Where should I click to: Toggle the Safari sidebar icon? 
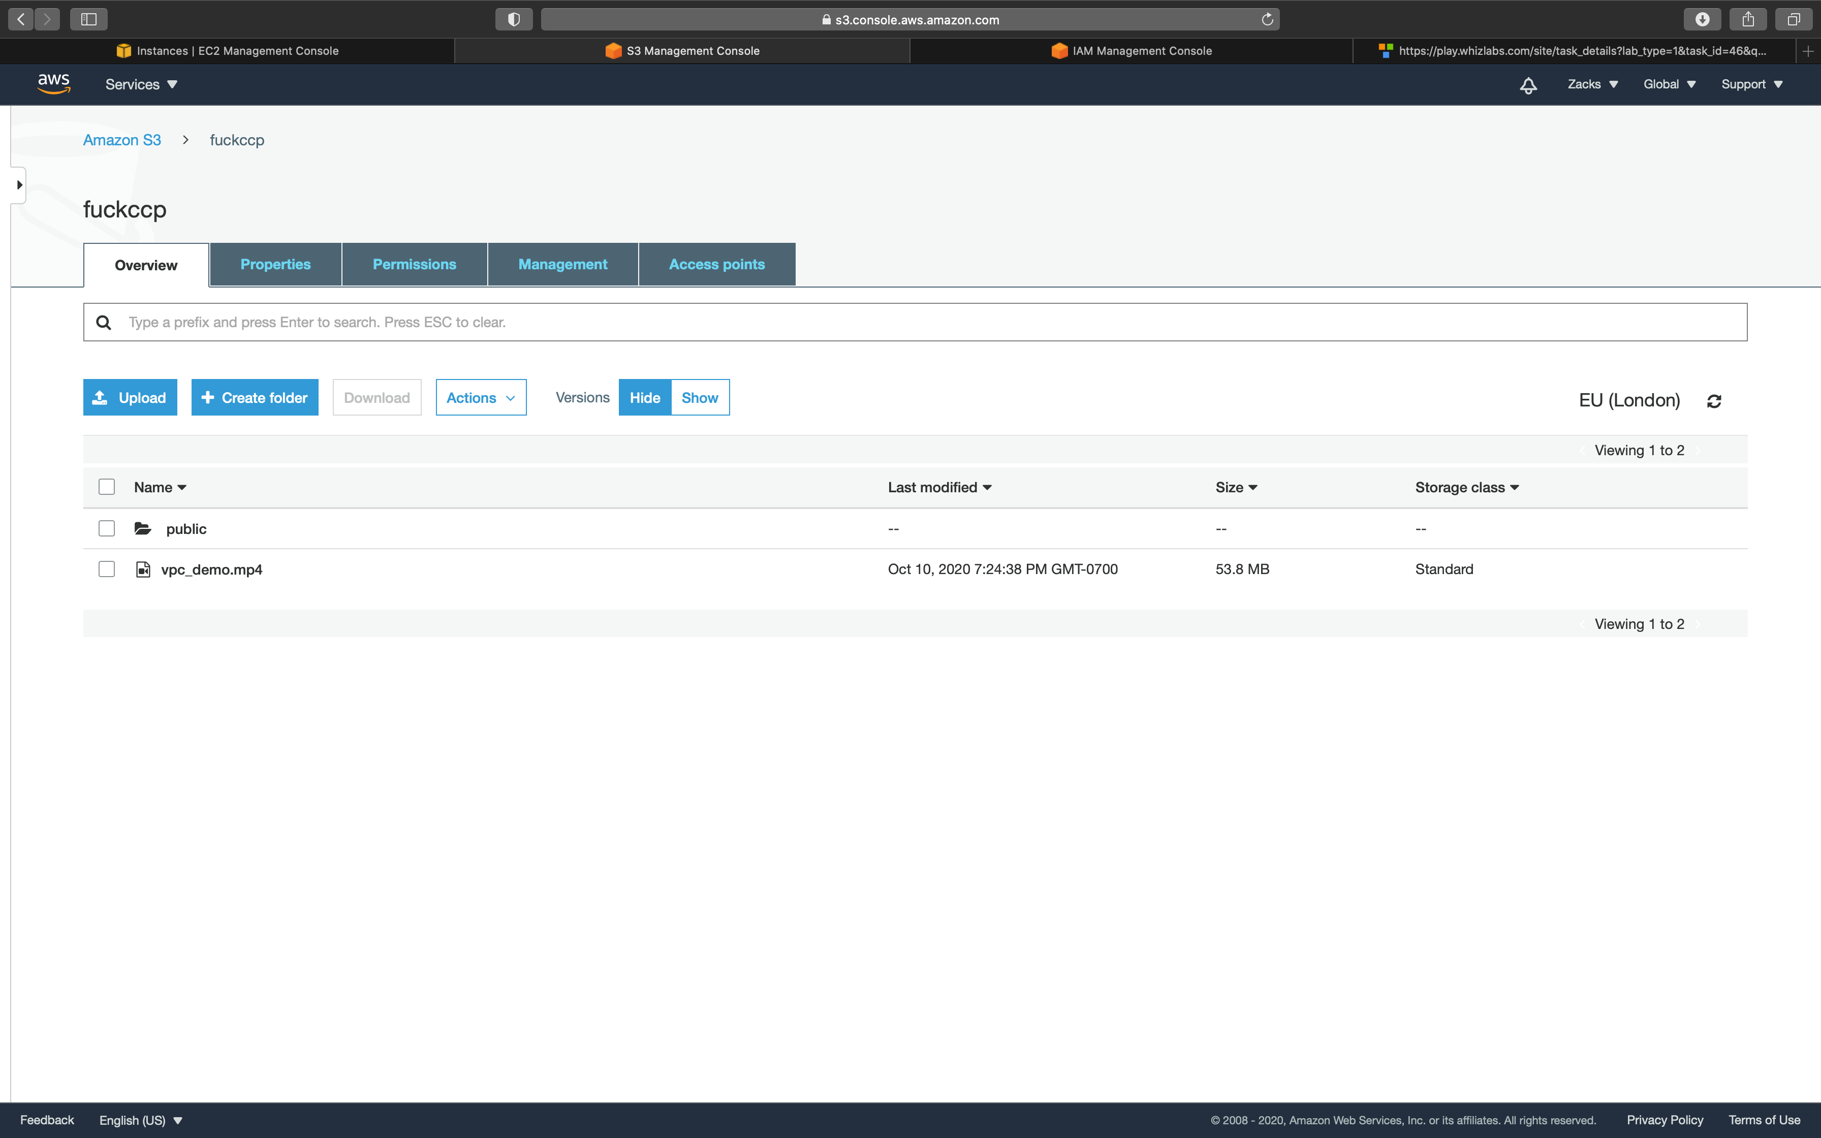point(89,20)
